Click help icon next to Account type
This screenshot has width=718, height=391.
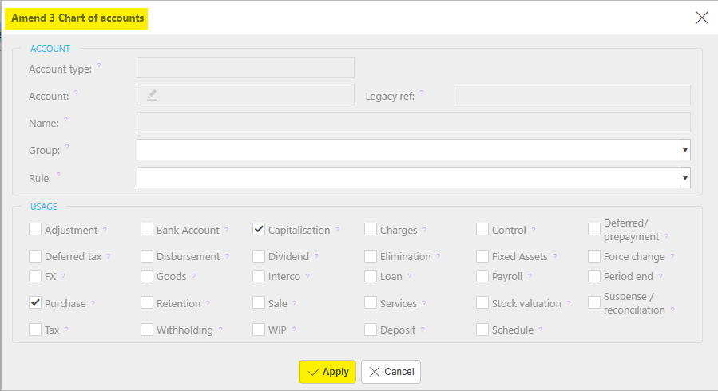point(99,65)
